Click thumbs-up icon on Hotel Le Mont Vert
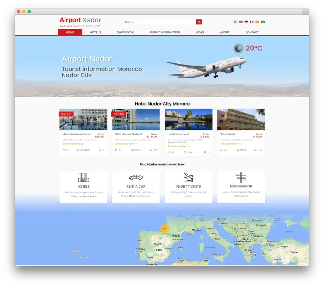The height and width of the screenshot is (287, 324). point(169,152)
